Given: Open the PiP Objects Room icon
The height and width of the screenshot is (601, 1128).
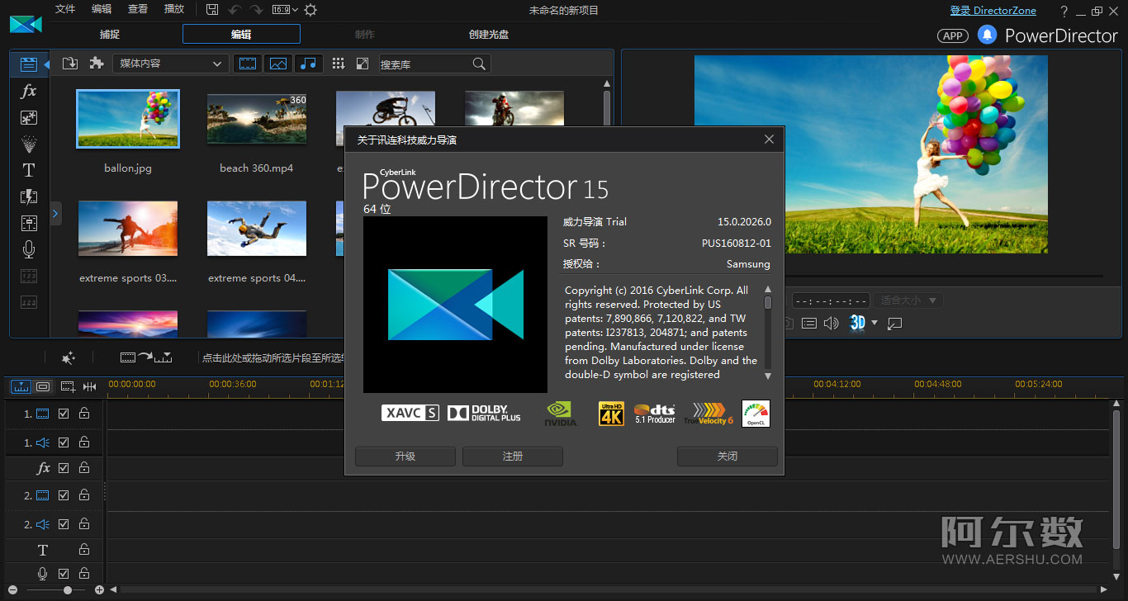Looking at the screenshot, I should coord(29,117).
